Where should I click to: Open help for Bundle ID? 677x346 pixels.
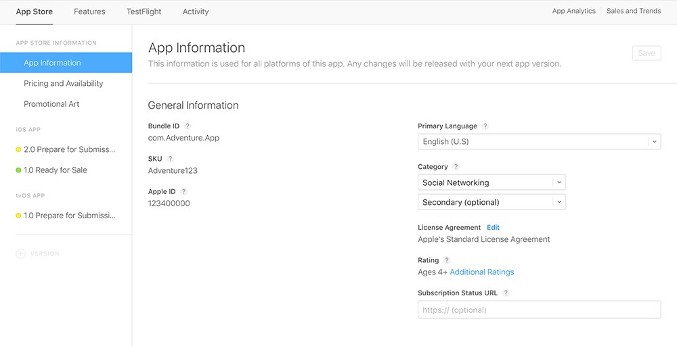[x=187, y=126]
